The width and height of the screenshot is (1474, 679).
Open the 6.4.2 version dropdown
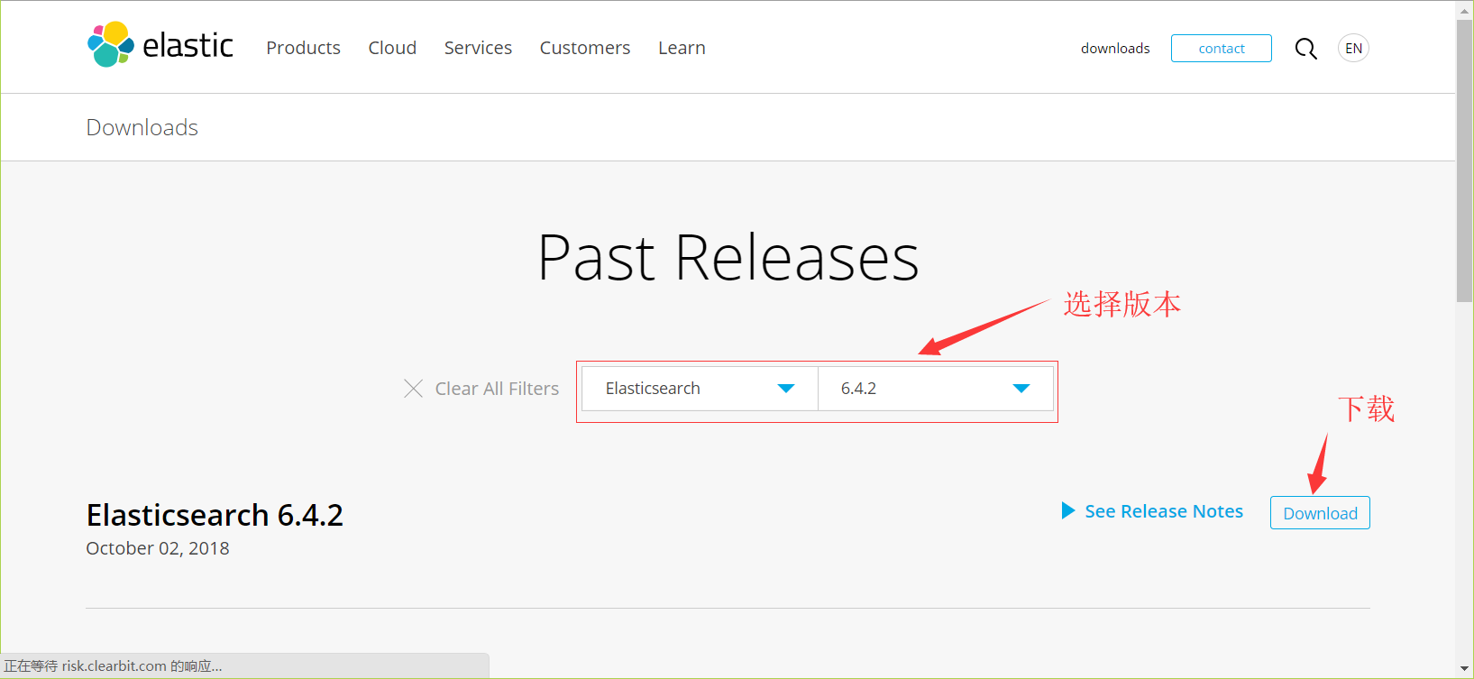coord(935,389)
